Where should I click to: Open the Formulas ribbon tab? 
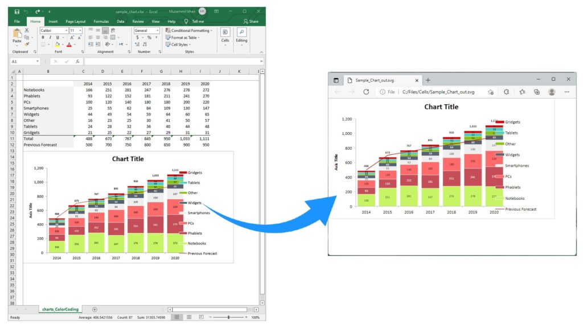click(101, 21)
